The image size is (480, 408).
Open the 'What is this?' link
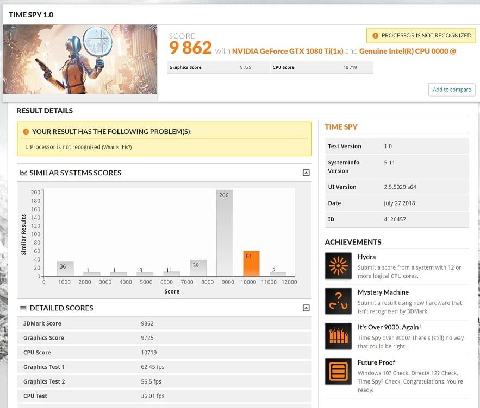(x=116, y=148)
